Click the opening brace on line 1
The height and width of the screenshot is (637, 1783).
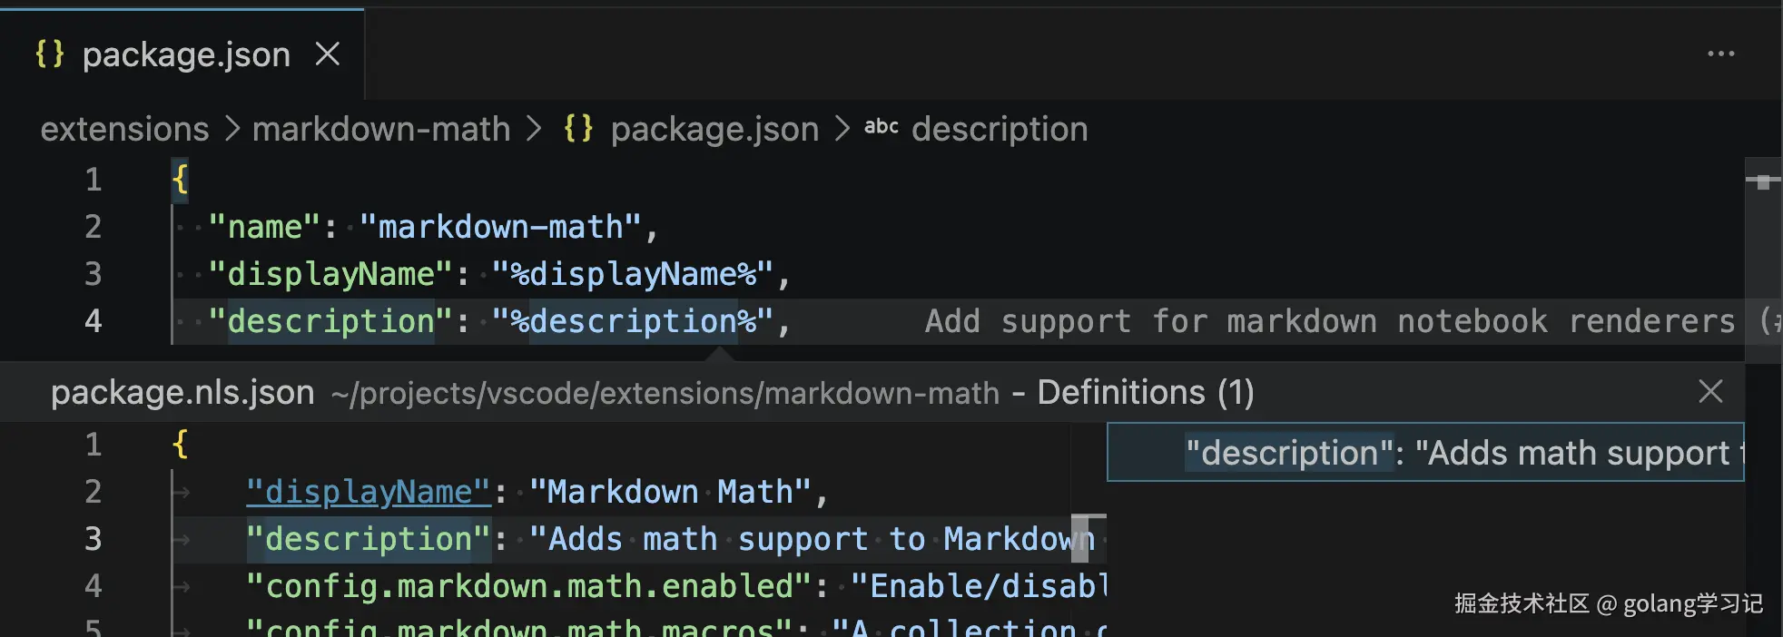[180, 180]
